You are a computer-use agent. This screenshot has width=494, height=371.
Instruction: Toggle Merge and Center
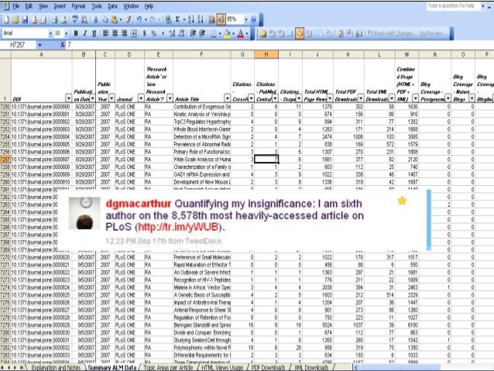click(133, 33)
